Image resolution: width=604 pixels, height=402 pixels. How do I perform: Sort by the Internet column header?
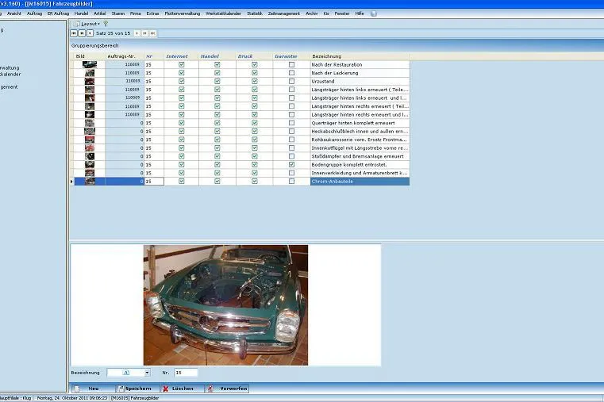177,56
